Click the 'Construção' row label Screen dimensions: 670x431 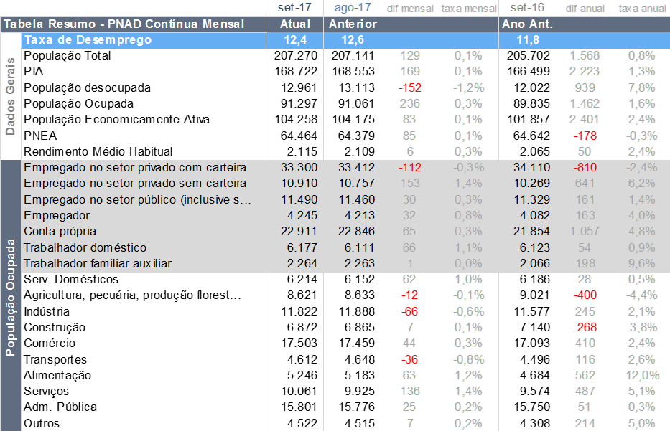click(55, 327)
